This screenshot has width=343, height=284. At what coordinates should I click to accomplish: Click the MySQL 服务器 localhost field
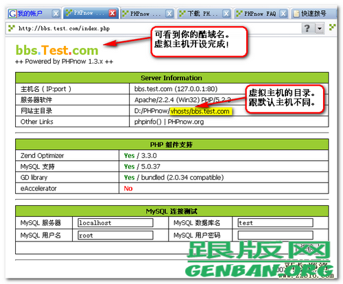(x=115, y=223)
